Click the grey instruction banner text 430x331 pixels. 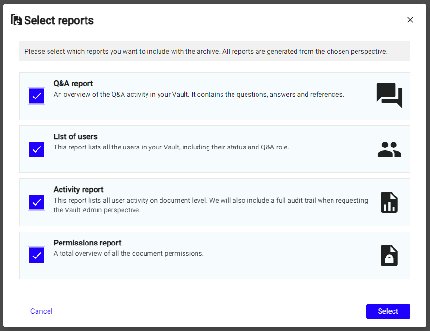(x=206, y=51)
